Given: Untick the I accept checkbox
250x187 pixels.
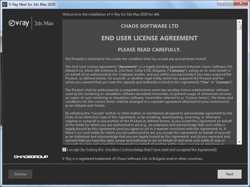Looking at the screenshot, I should tap(64, 149).
